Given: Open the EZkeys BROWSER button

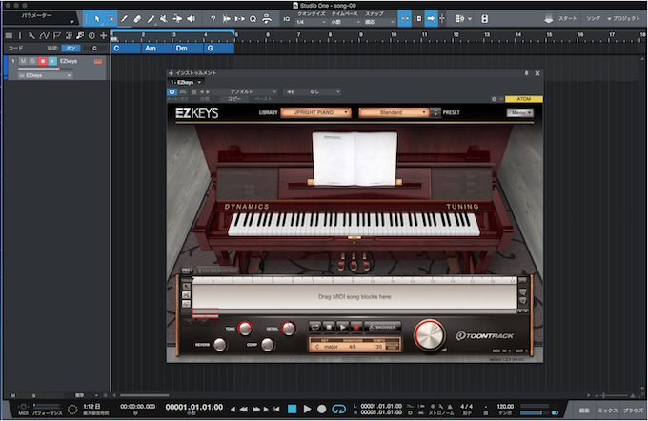Looking at the screenshot, I should [x=383, y=327].
